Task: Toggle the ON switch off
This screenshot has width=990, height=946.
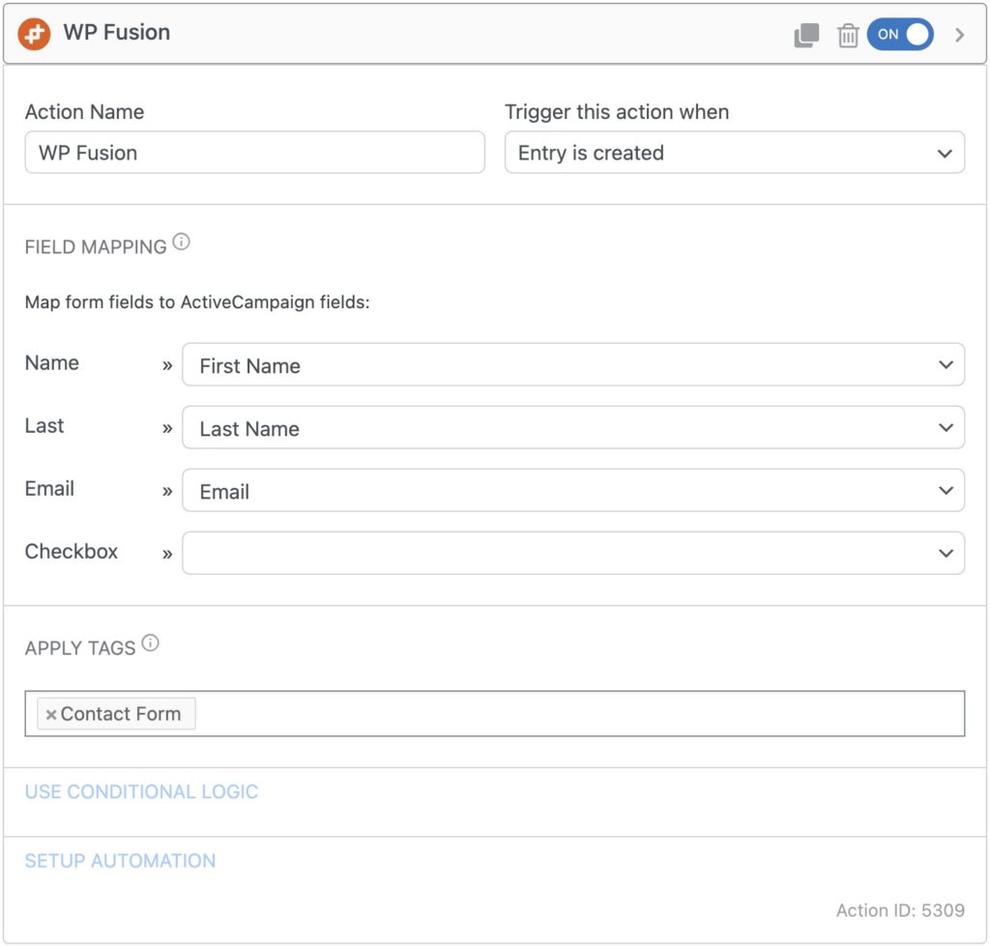Action: pos(900,34)
